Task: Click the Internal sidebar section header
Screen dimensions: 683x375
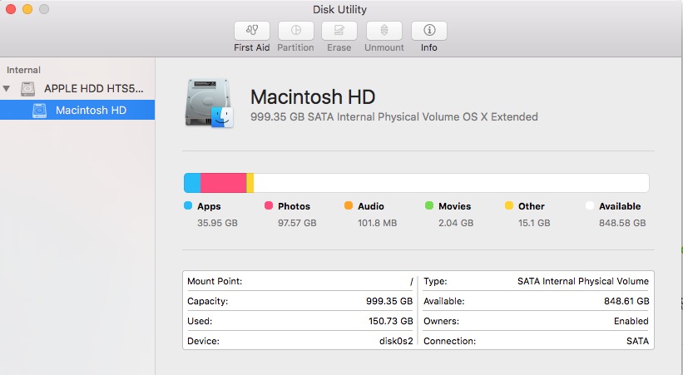Action: 23,70
